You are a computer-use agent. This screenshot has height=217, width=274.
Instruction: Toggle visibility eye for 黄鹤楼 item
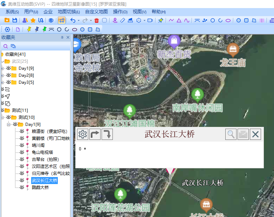coord(22,138)
